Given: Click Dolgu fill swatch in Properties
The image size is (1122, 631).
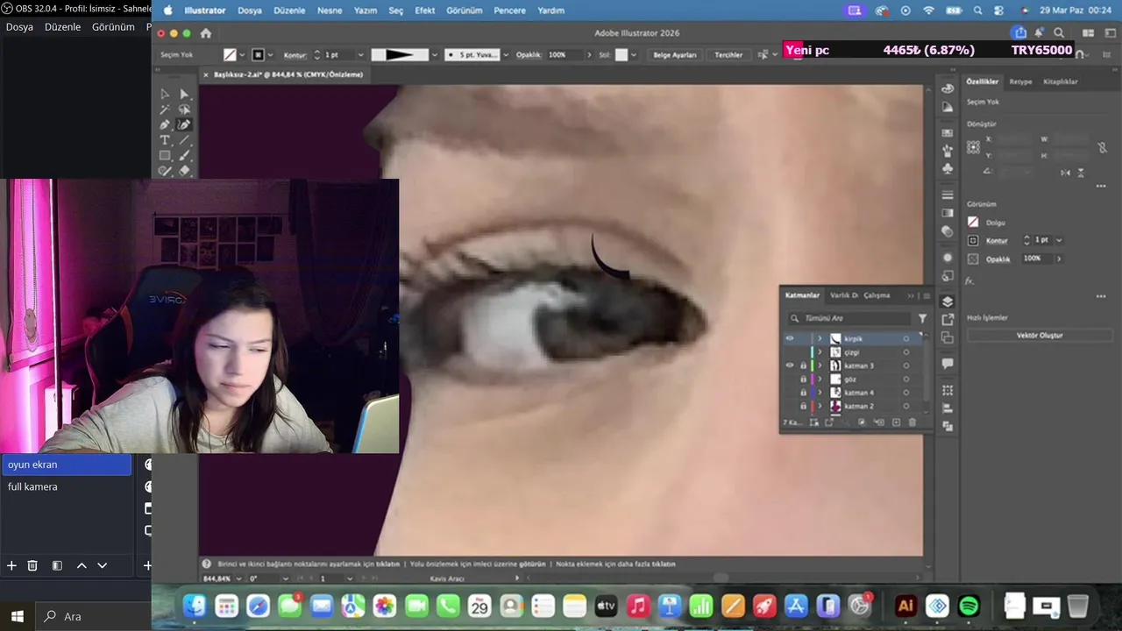Looking at the screenshot, I should (x=973, y=223).
